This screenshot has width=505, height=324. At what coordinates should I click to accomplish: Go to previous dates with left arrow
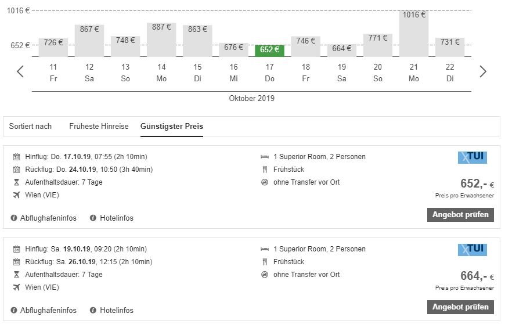point(20,71)
